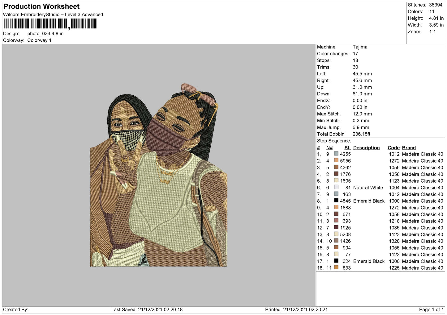This screenshot has height=315, width=447.
Task: Click the 'Printed: 21/12/2021 02.20.21' text
Action: click(x=296, y=310)
